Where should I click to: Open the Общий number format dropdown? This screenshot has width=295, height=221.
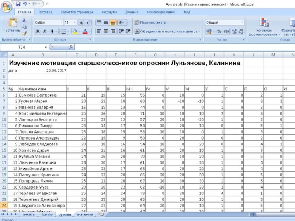242,22
